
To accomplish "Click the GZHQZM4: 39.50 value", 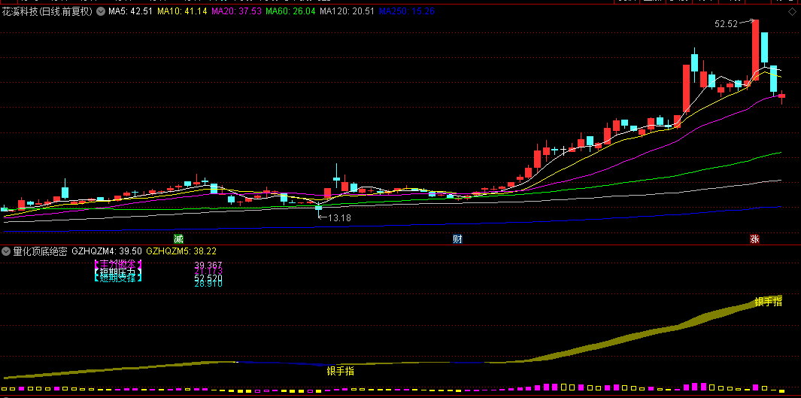I will pos(107,251).
